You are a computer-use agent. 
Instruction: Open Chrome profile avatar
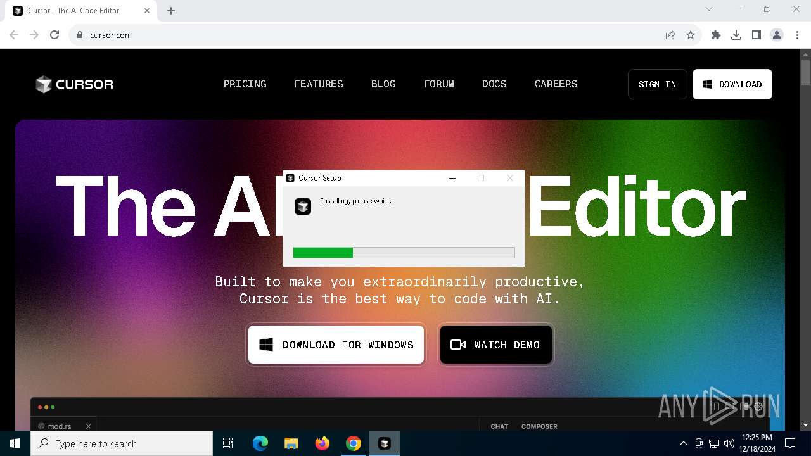777,35
